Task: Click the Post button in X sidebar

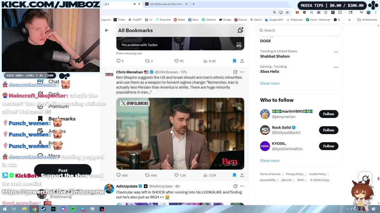Action: (x=63, y=170)
